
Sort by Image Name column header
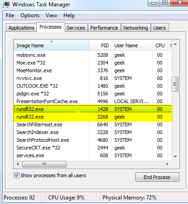[x=52, y=45]
